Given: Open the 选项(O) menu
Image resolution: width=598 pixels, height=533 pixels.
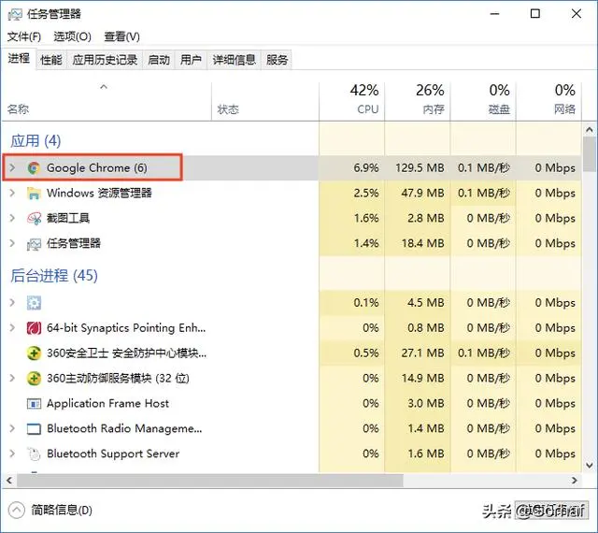Looking at the screenshot, I should tap(72, 36).
